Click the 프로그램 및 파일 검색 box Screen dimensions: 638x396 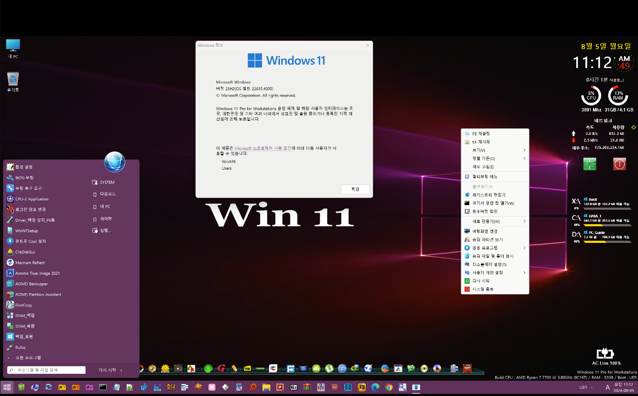click(46, 370)
